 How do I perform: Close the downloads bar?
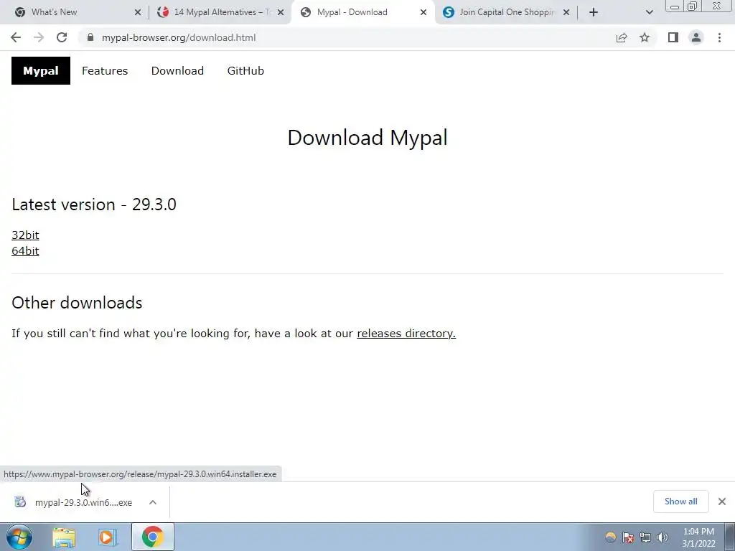[x=722, y=501]
